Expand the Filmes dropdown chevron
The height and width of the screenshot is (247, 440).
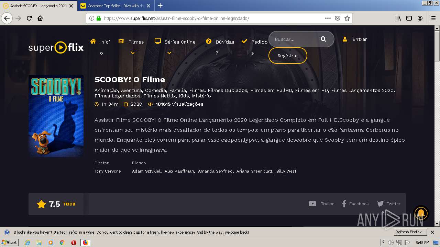(133, 53)
